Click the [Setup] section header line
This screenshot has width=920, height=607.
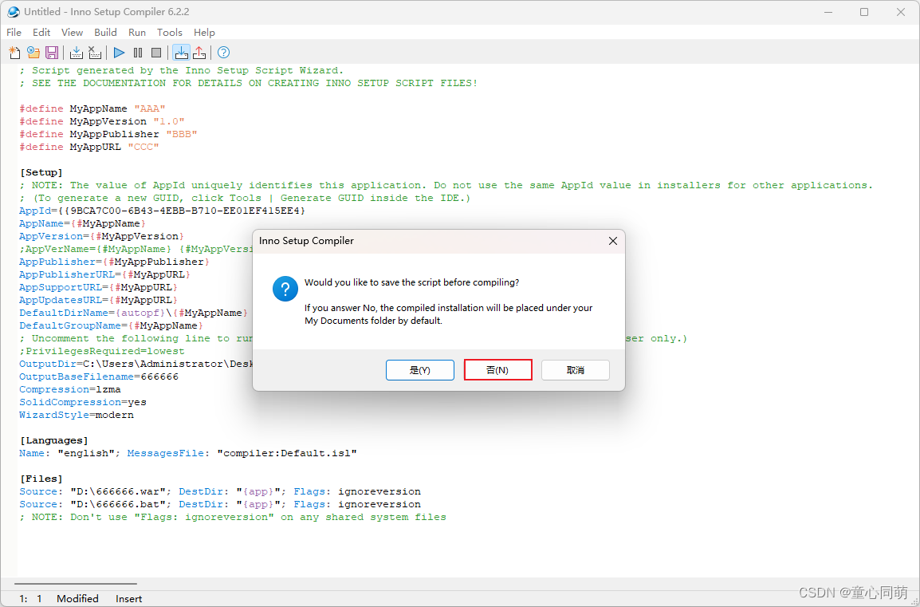[x=41, y=172]
